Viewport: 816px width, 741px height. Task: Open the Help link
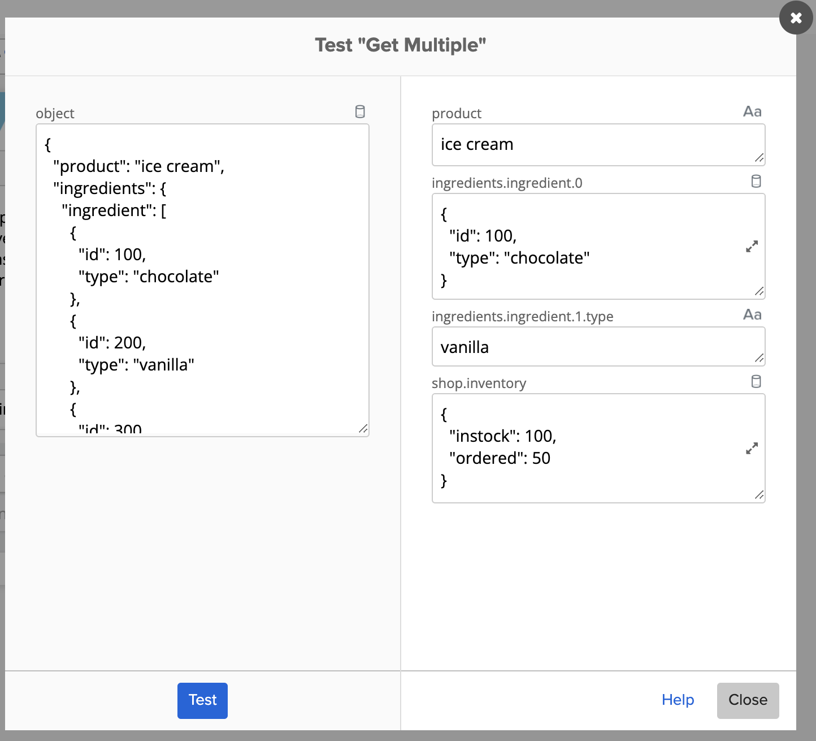[678, 700]
